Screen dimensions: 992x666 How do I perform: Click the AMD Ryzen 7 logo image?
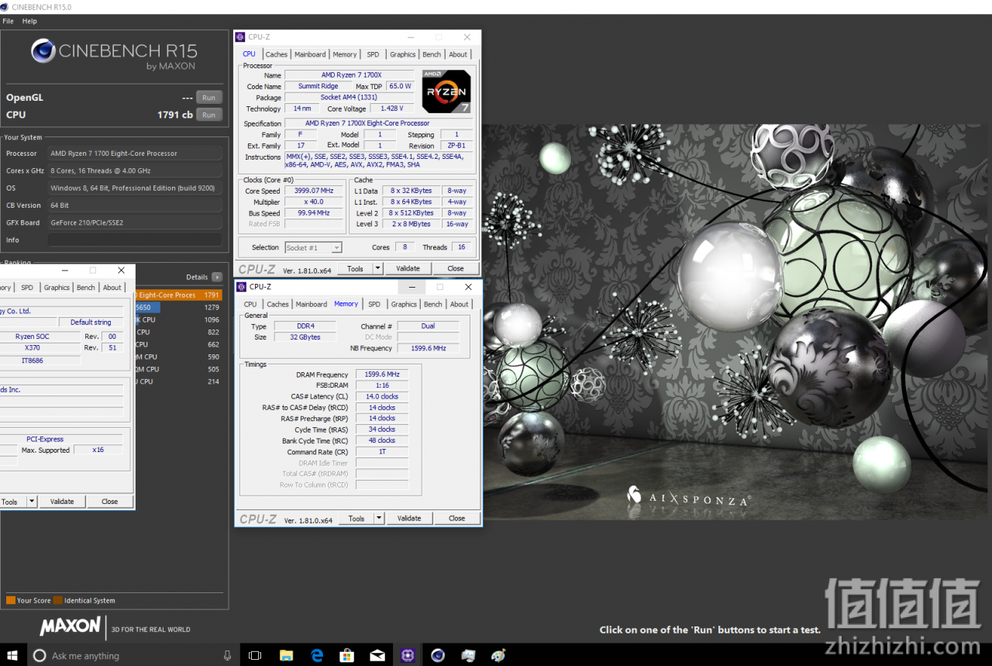coord(446,91)
